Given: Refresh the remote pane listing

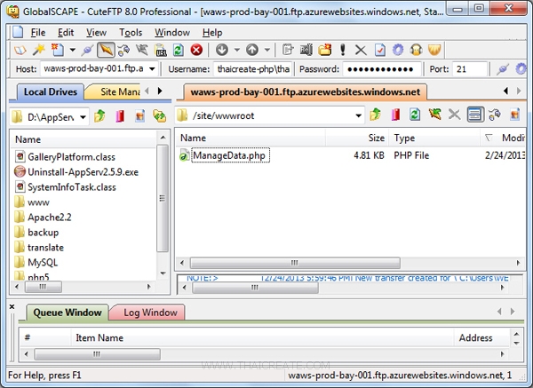Looking at the screenshot, I should click(415, 115).
